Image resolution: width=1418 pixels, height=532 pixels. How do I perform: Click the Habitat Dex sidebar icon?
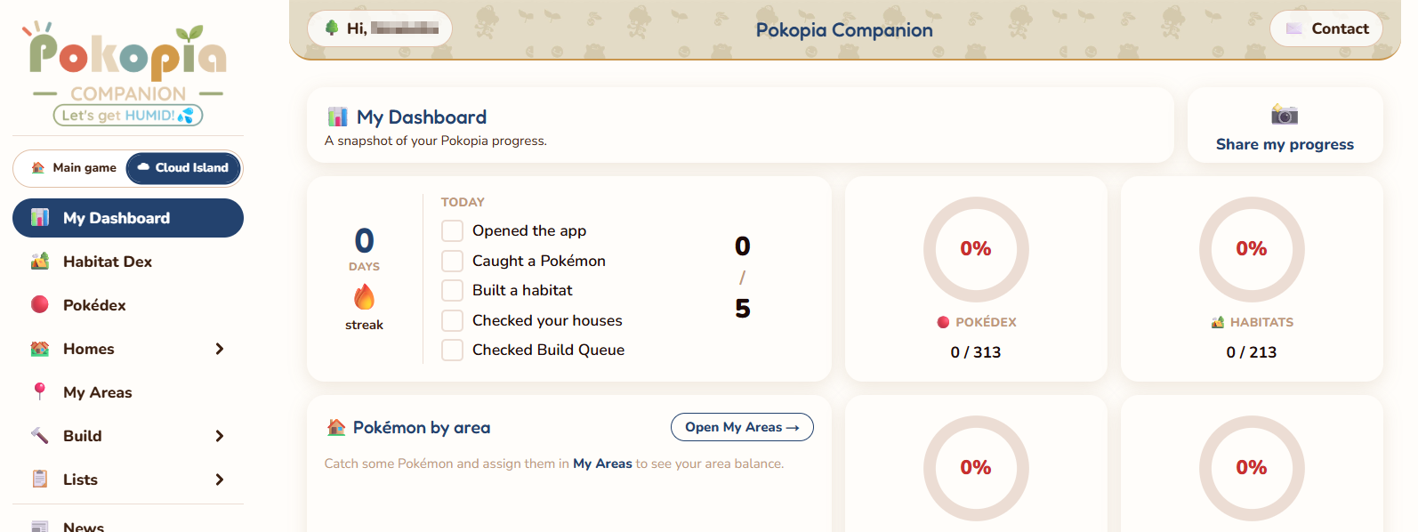point(40,262)
